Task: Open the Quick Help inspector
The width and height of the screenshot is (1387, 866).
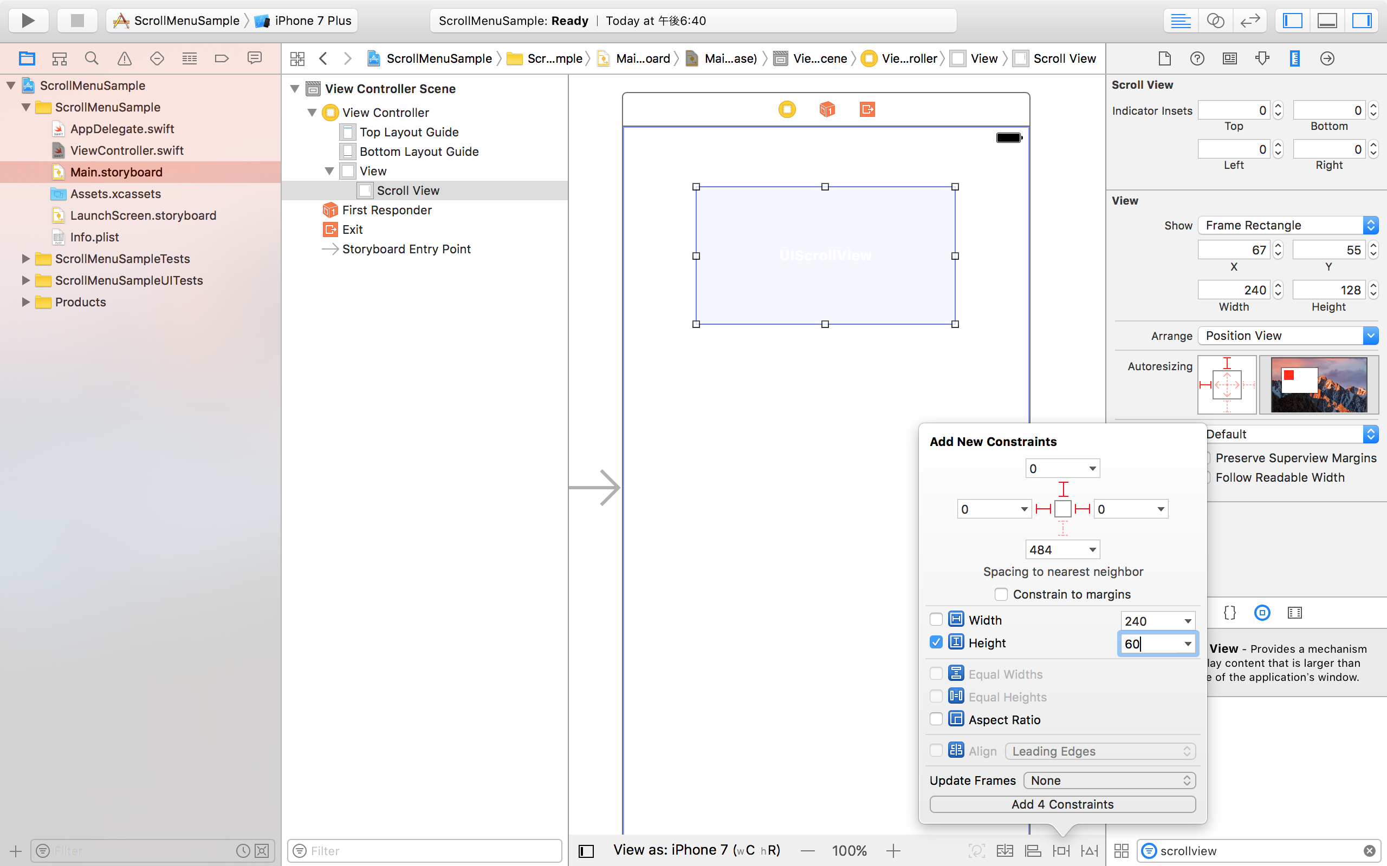Action: click(1197, 58)
